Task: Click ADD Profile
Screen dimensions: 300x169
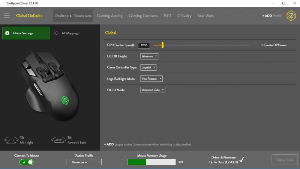Action: tap(272, 16)
